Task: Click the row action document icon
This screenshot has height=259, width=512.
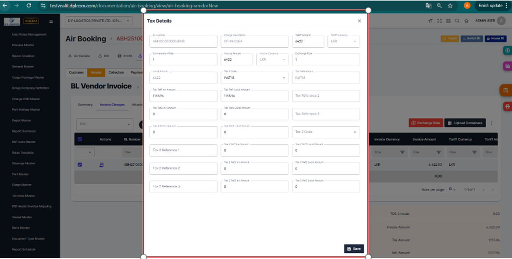Action: click(x=102, y=165)
